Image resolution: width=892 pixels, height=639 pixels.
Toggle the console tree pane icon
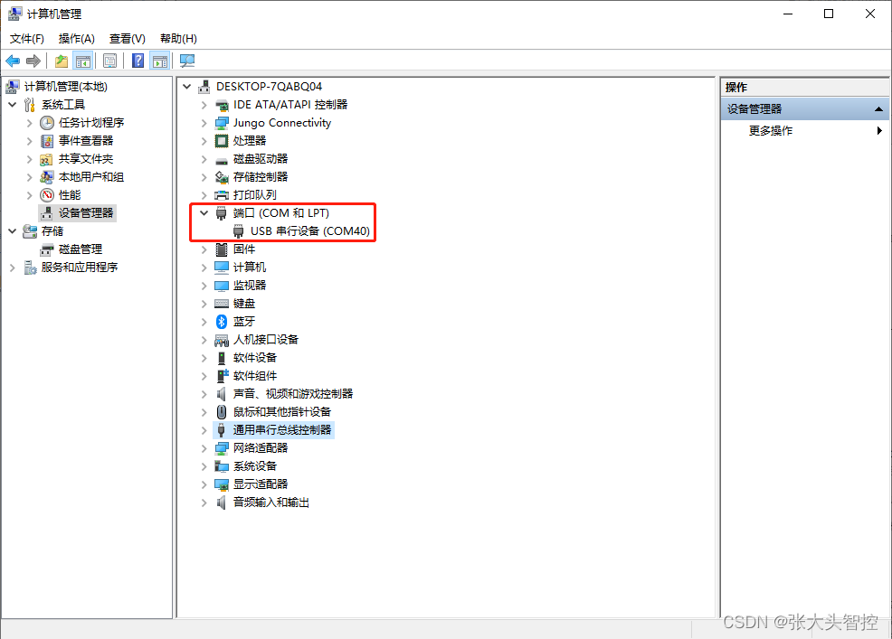click(x=83, y=61)
